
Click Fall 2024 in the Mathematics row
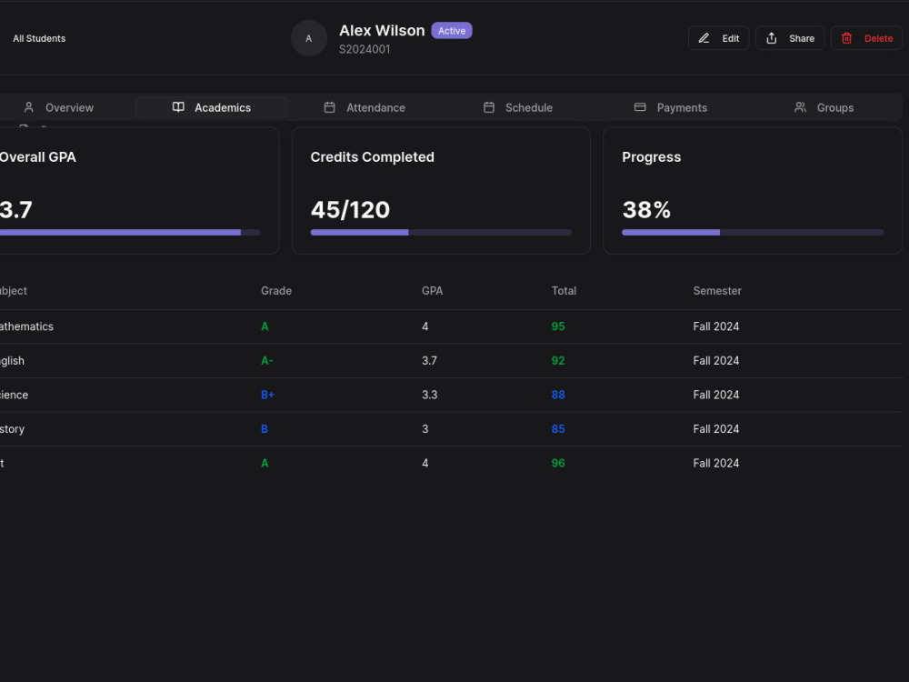(716, 326)
